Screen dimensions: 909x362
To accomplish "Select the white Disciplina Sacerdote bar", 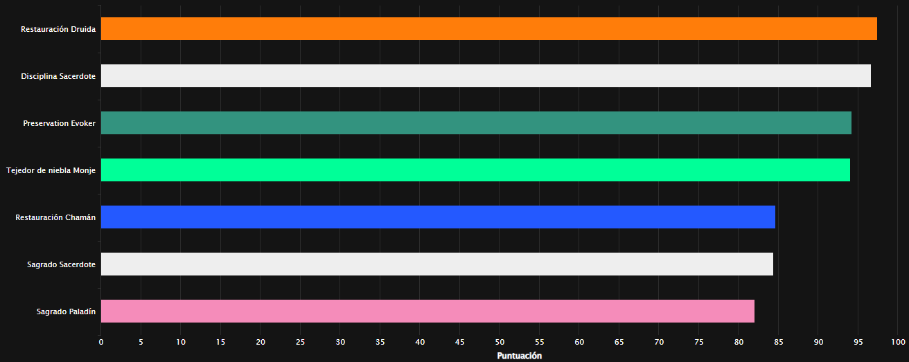I will click(x=485, y=76).
